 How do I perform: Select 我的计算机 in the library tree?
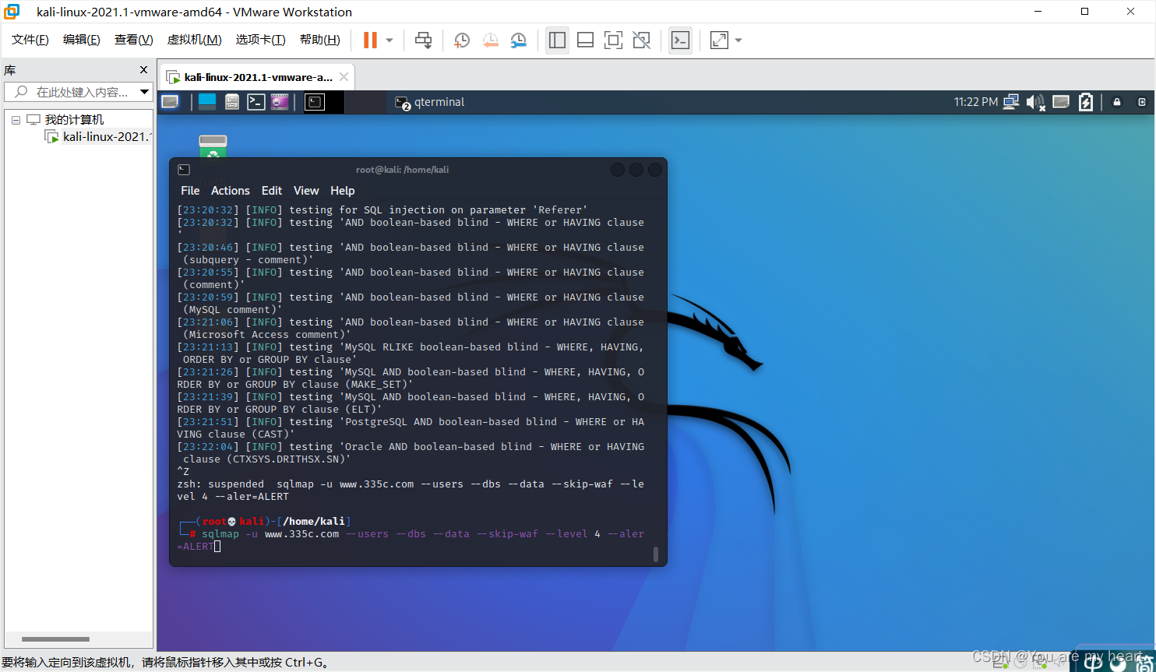tap(74, 119)
